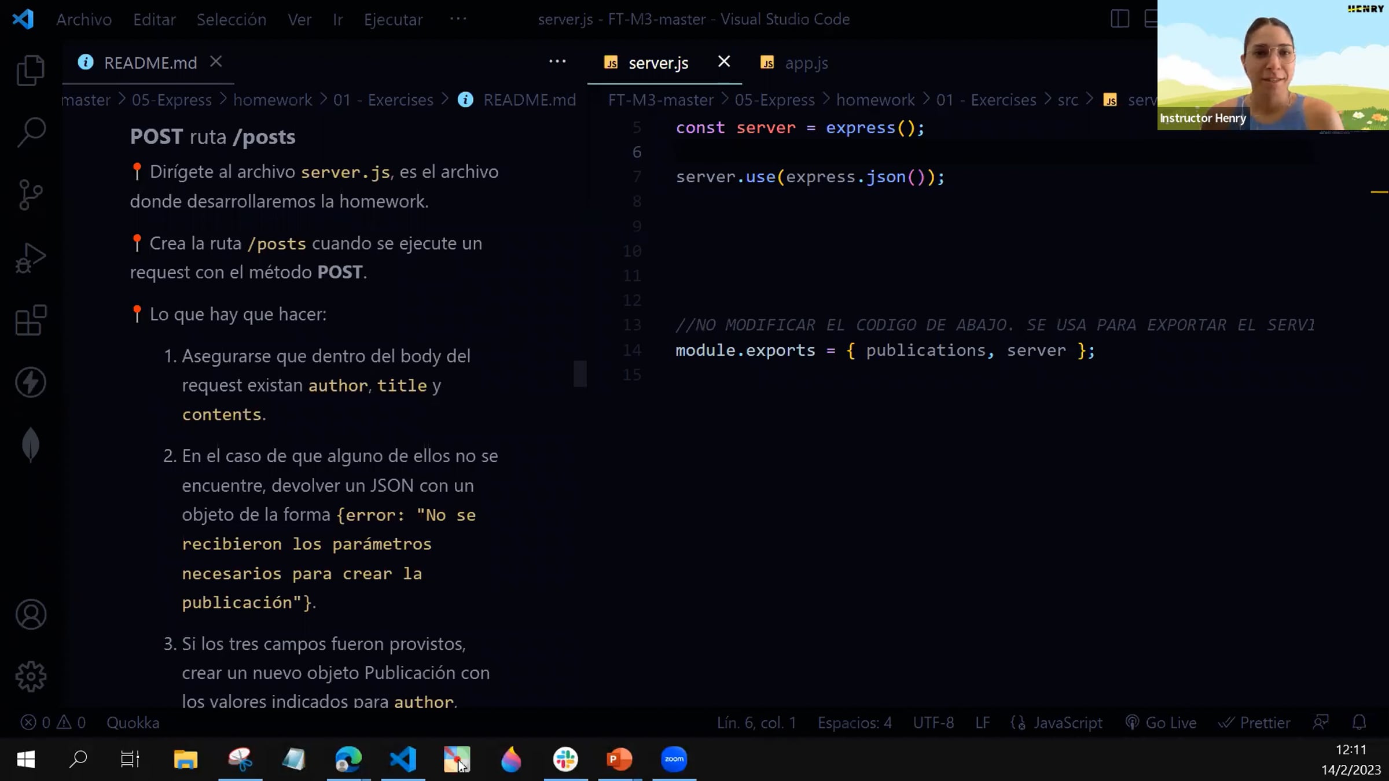Open JavaScript language mode selector
This screenshot has width=1389, height=781.
tap(1067, 723)
